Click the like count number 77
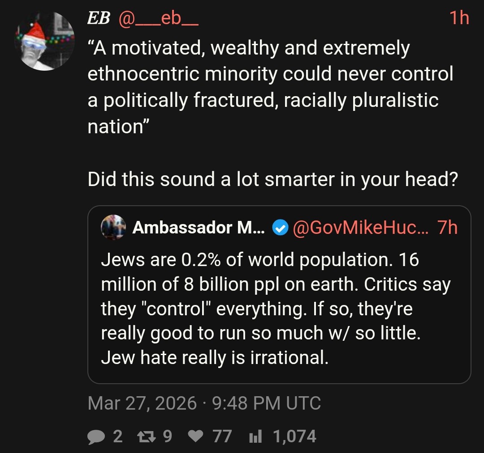484x453 pixels. pos(222,436)
